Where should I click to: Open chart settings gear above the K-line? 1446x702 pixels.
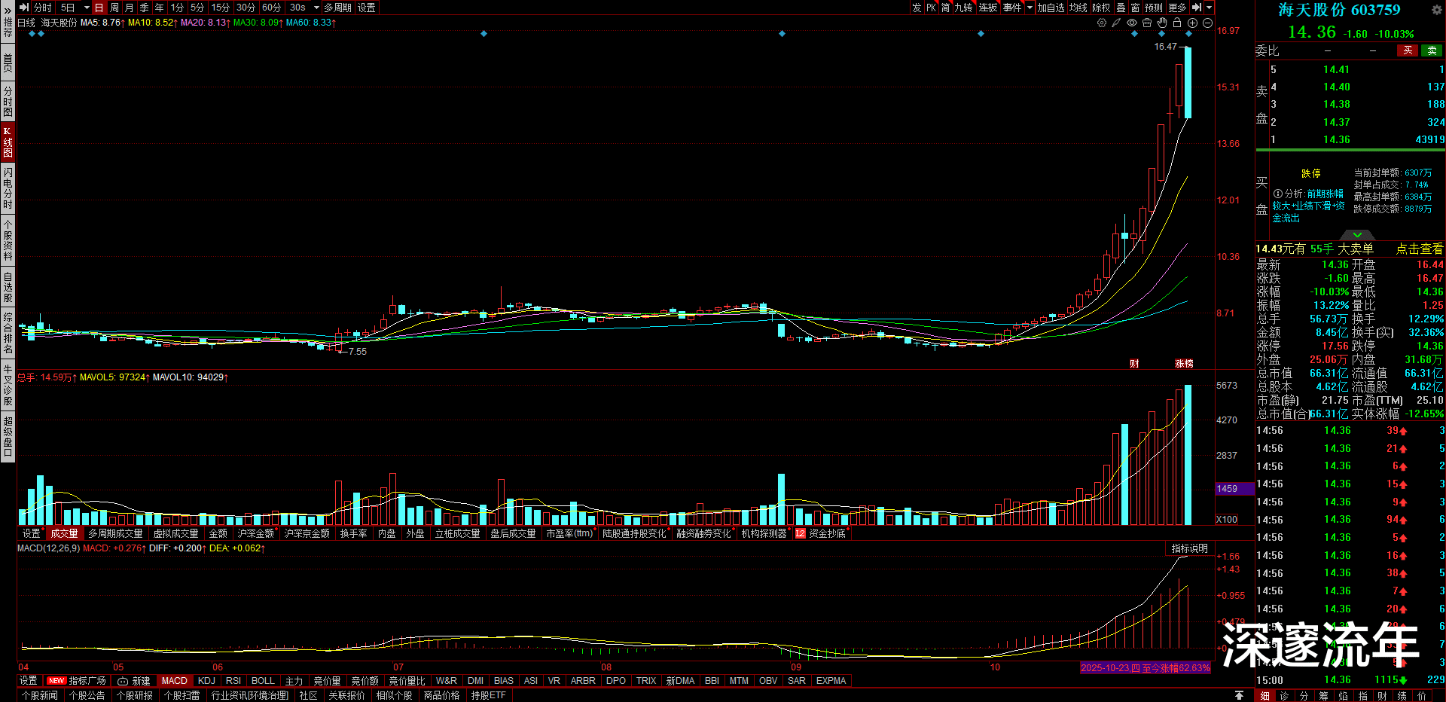(1102, 23)
